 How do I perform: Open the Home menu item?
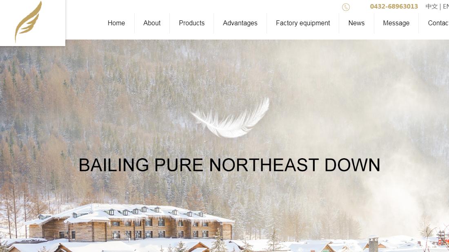click(116, 23)
